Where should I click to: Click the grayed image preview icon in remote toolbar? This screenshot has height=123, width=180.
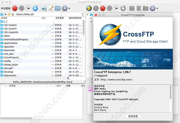[132, 8]
